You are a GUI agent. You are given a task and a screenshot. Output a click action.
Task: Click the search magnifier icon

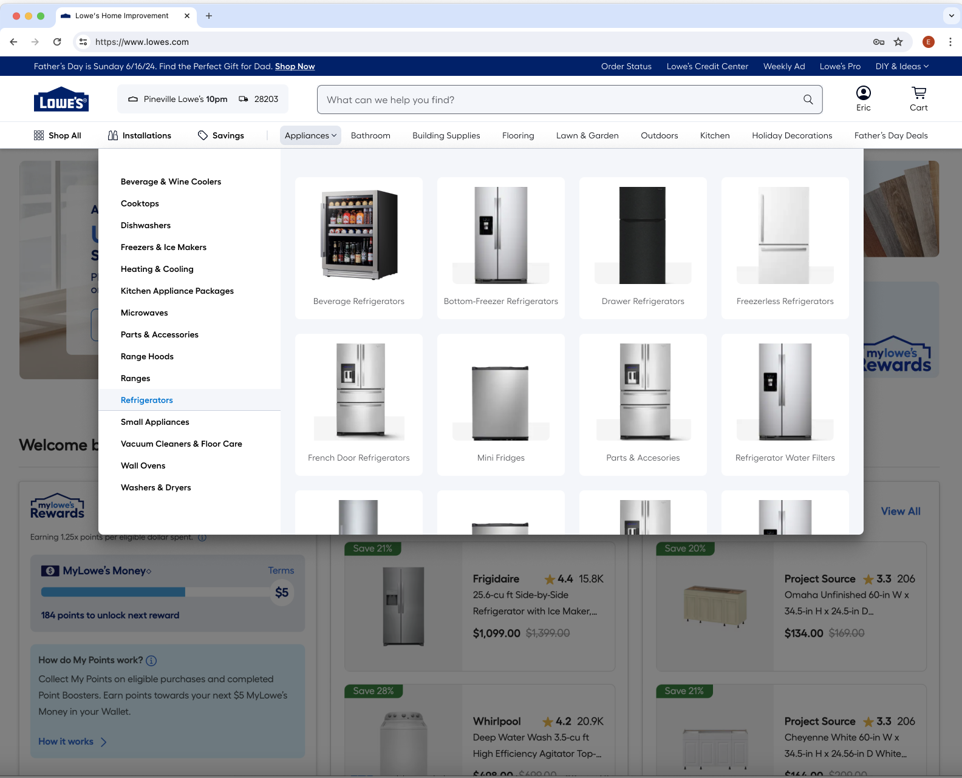(808, 100)
